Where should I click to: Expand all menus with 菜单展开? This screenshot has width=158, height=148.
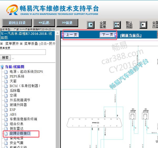(x=12, y=44)
